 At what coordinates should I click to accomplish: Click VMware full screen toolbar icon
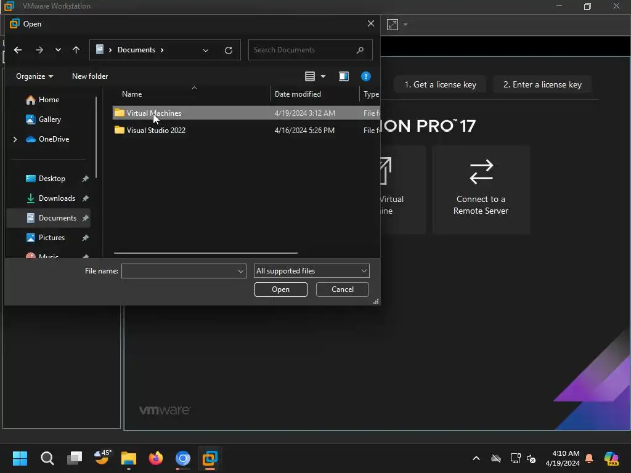click(x=393, y=25)
